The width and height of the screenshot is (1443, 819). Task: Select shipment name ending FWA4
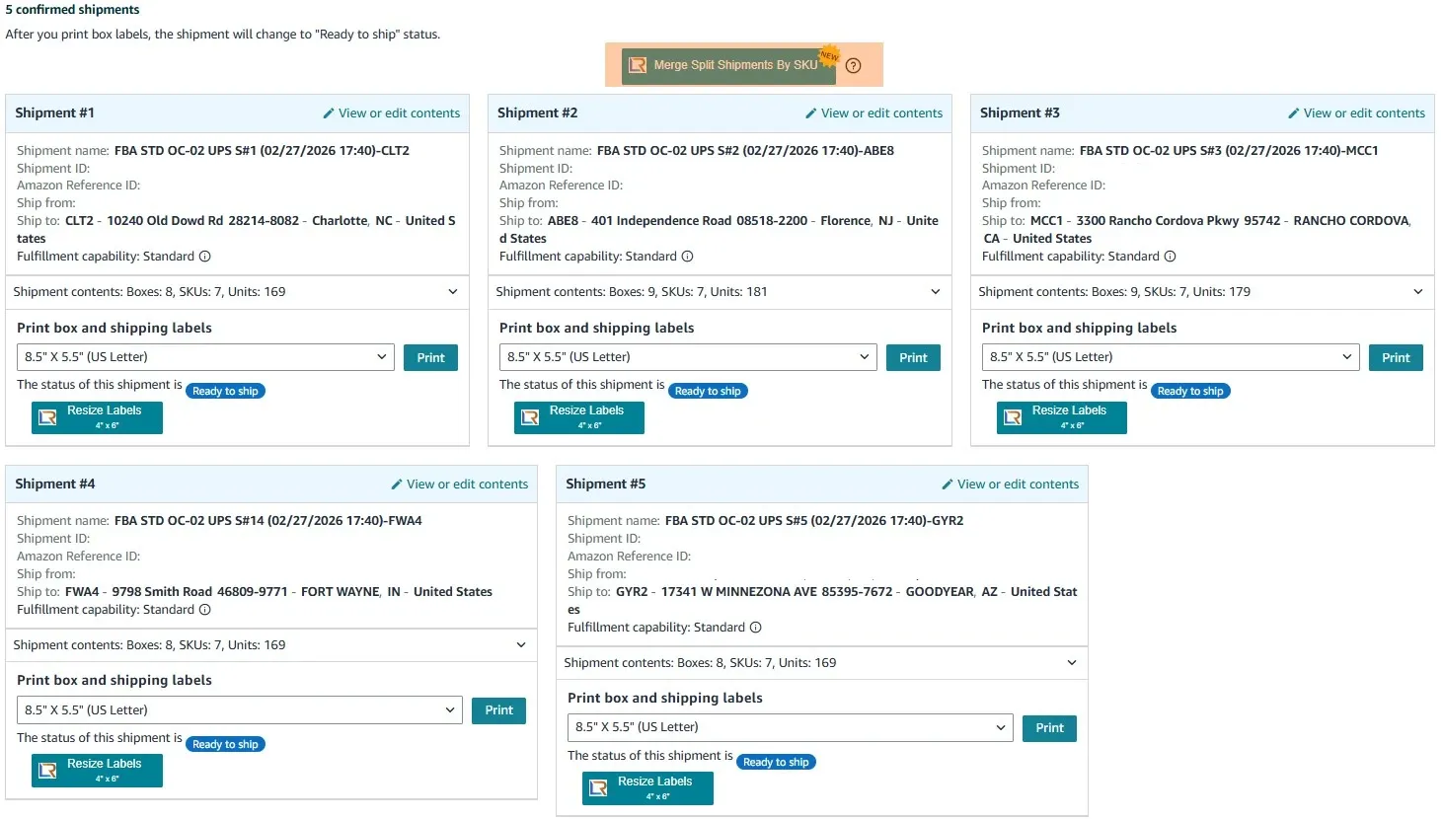click(x=268, y=521)
